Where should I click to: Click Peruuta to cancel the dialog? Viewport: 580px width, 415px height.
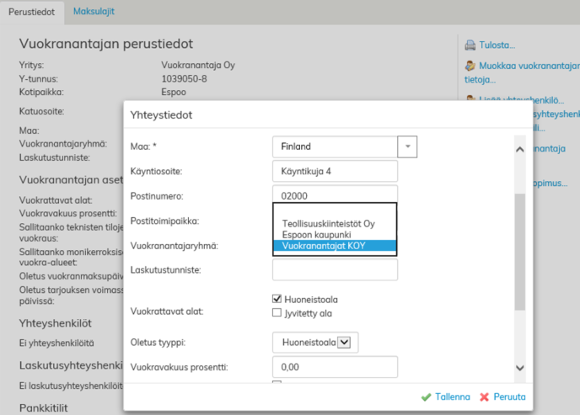(510, 396)
